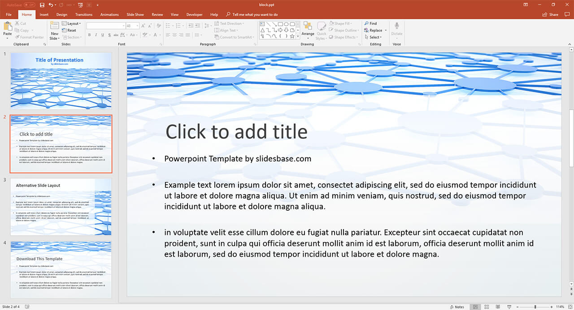This screenshot has width=574, height=310.
Task: Expand the Layout dropdown
Action: 72,24
